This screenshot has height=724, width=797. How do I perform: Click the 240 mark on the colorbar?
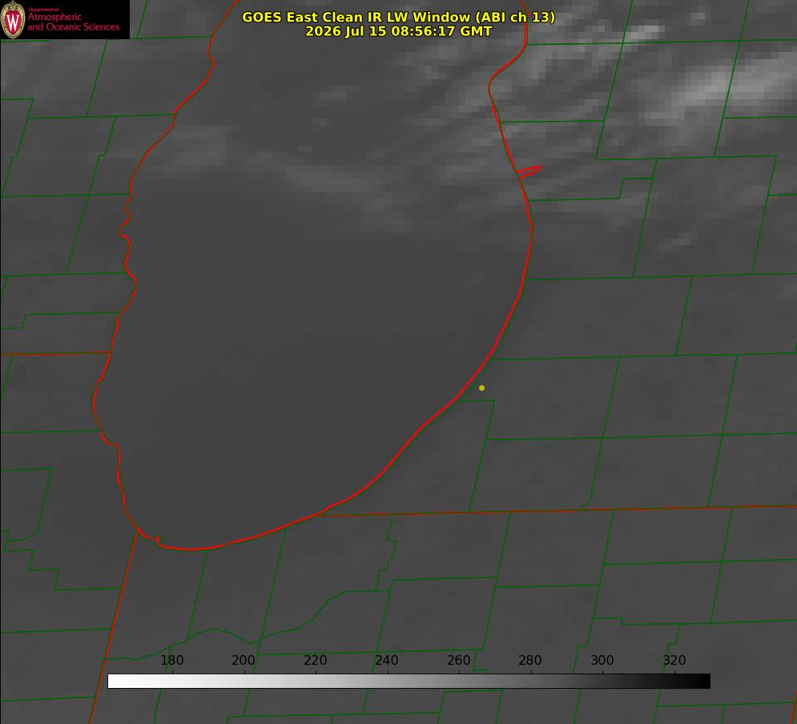point(387,660)
